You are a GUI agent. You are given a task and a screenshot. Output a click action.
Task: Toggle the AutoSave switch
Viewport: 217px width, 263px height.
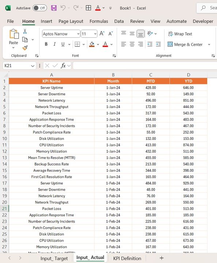[40, 8]
